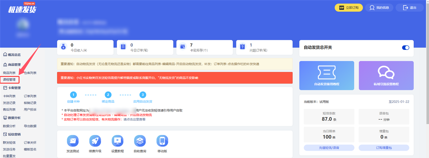Click the VIP 立即订购 button
Screen dimensions: 429x158
tap(349, 8)
